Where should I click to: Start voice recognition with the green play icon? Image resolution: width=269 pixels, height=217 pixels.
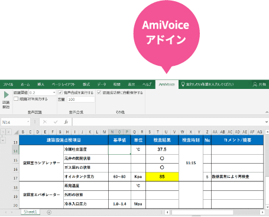(7, 95)
